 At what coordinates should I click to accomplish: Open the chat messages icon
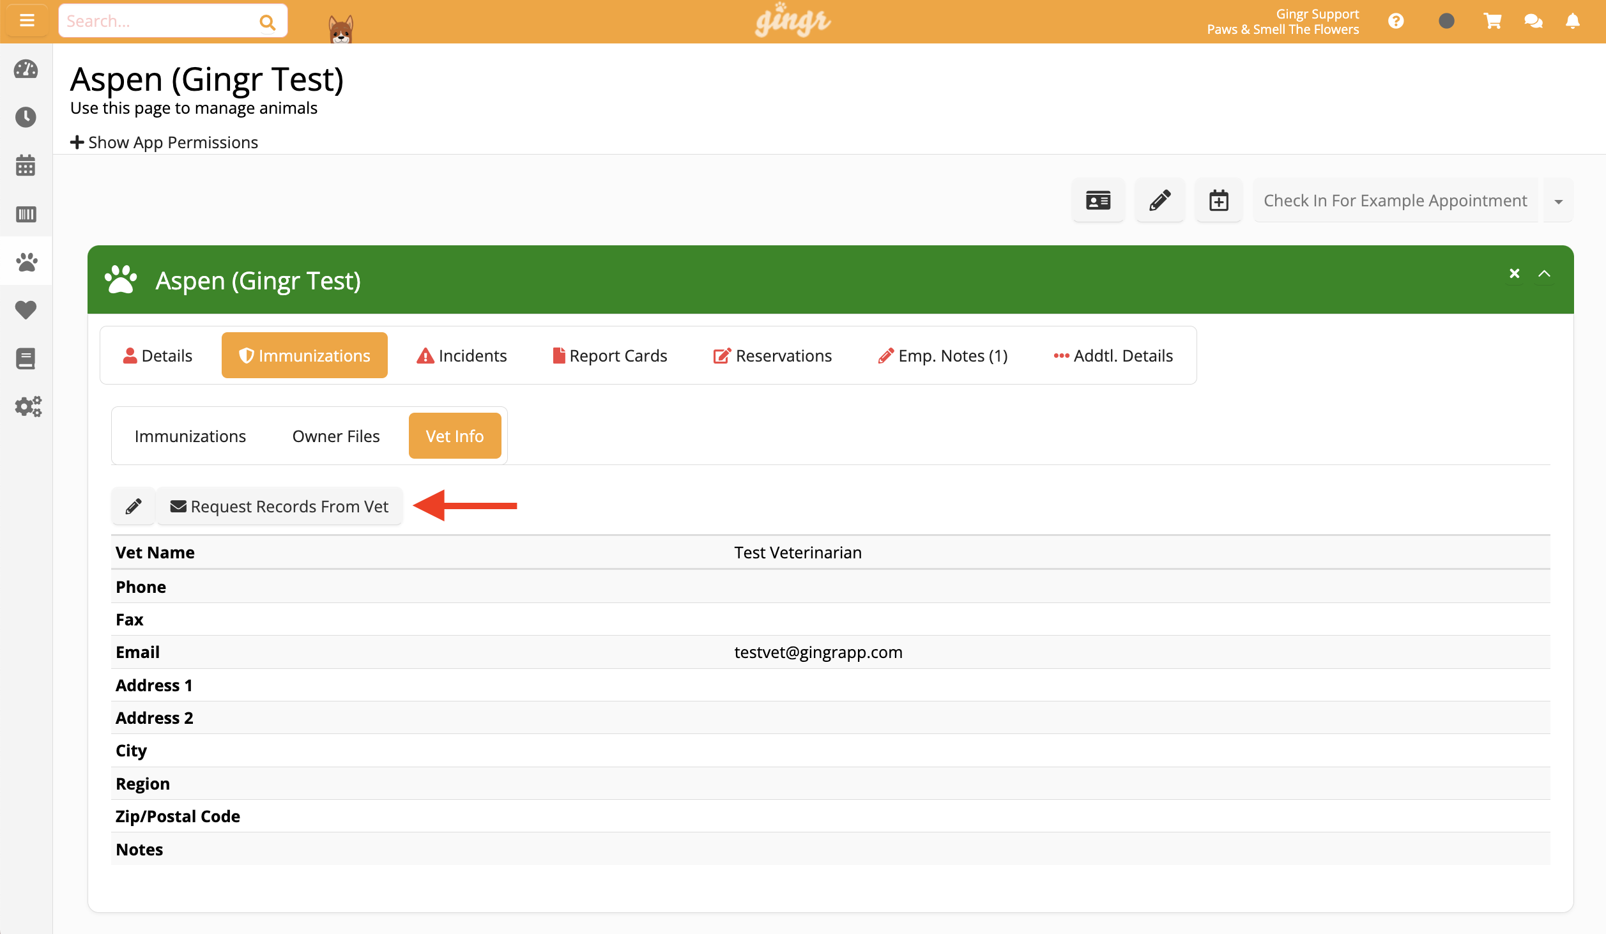point(1533,22)
